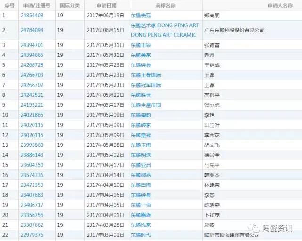
Task: Open the 东鹏饰家 trademark link
Action: tap(141, 225)
